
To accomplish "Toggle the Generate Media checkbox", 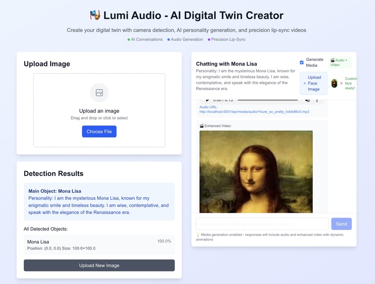I will click(x=302, y=62).
